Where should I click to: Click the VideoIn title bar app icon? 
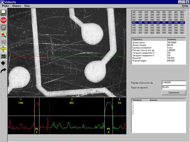pos(2,2)
